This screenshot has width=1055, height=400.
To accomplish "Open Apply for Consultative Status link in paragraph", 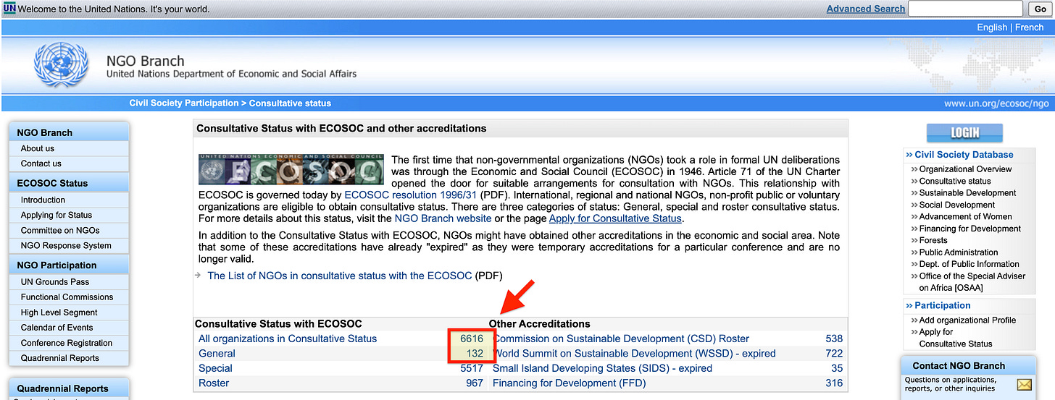I will 615,218.
